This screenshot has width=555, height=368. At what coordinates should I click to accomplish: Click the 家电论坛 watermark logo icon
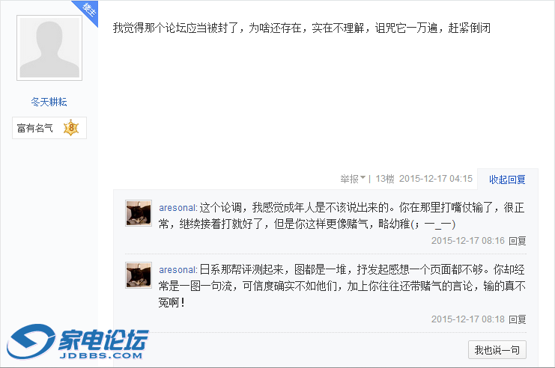click(31, 341)
